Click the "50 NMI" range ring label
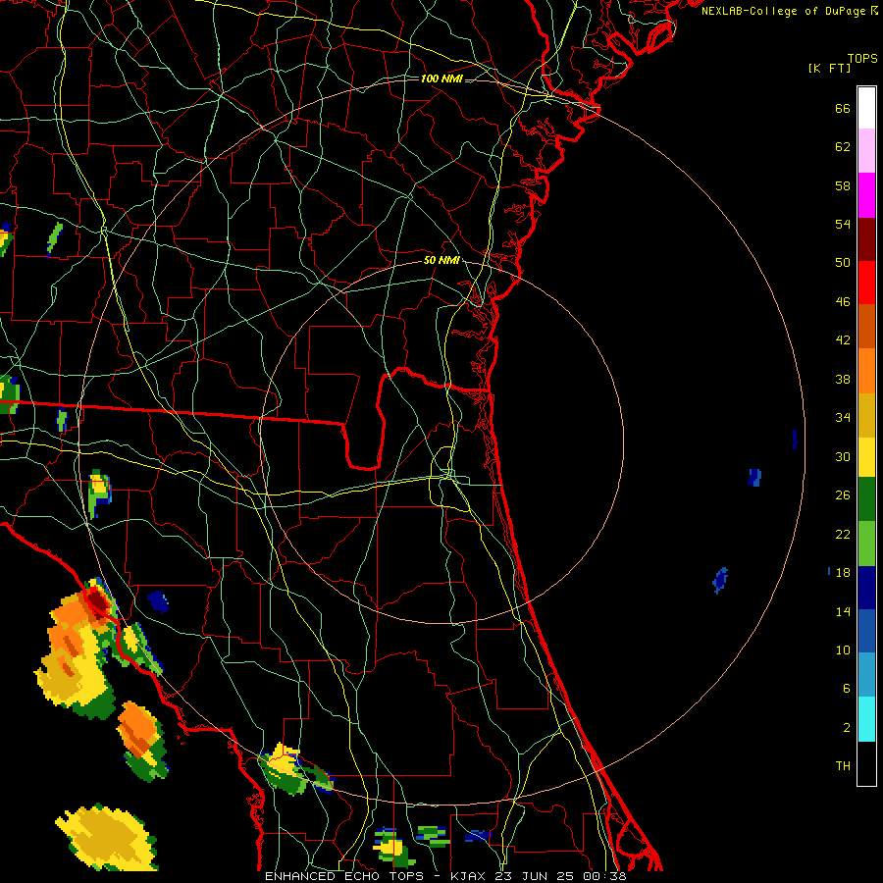 (x=441, y=260)
